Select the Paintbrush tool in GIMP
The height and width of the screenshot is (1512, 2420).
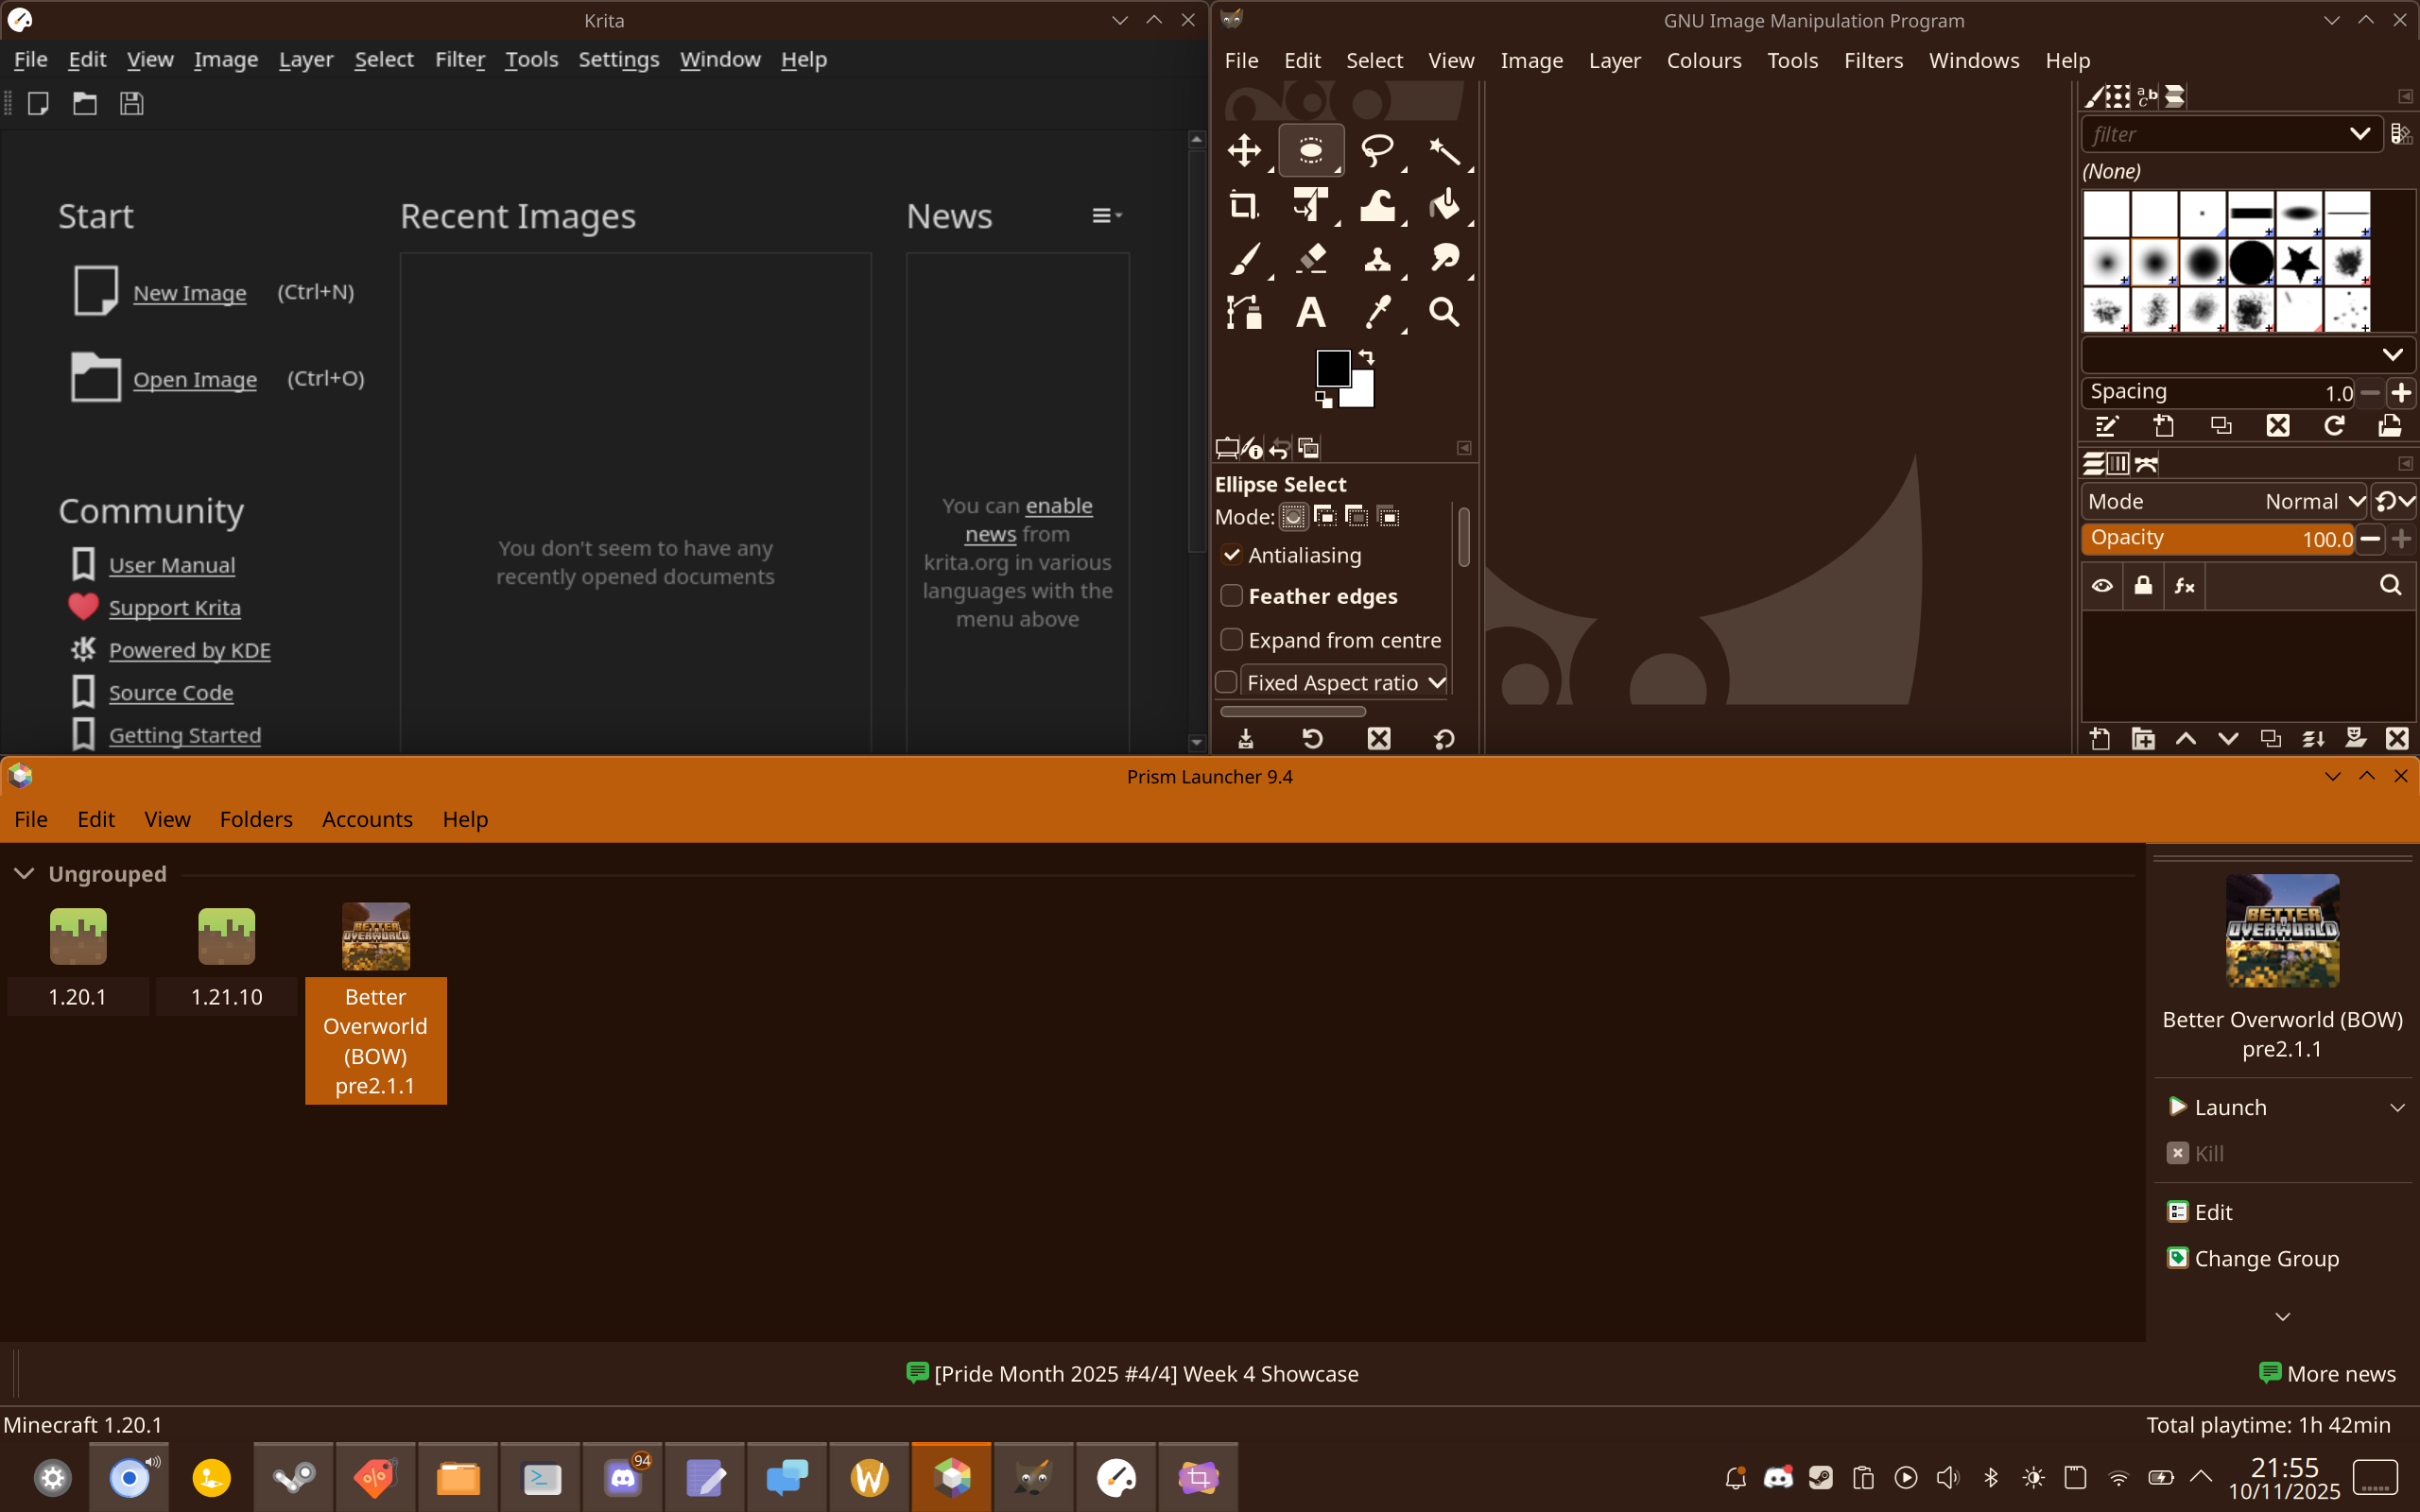point(1244,259)
